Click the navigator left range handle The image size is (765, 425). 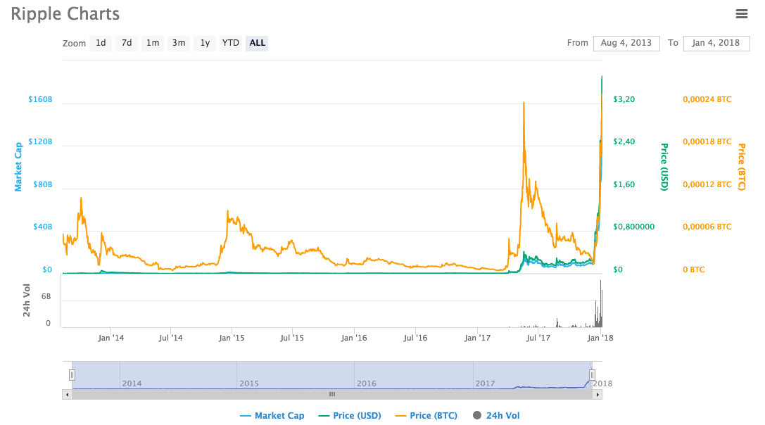[72, 375]
